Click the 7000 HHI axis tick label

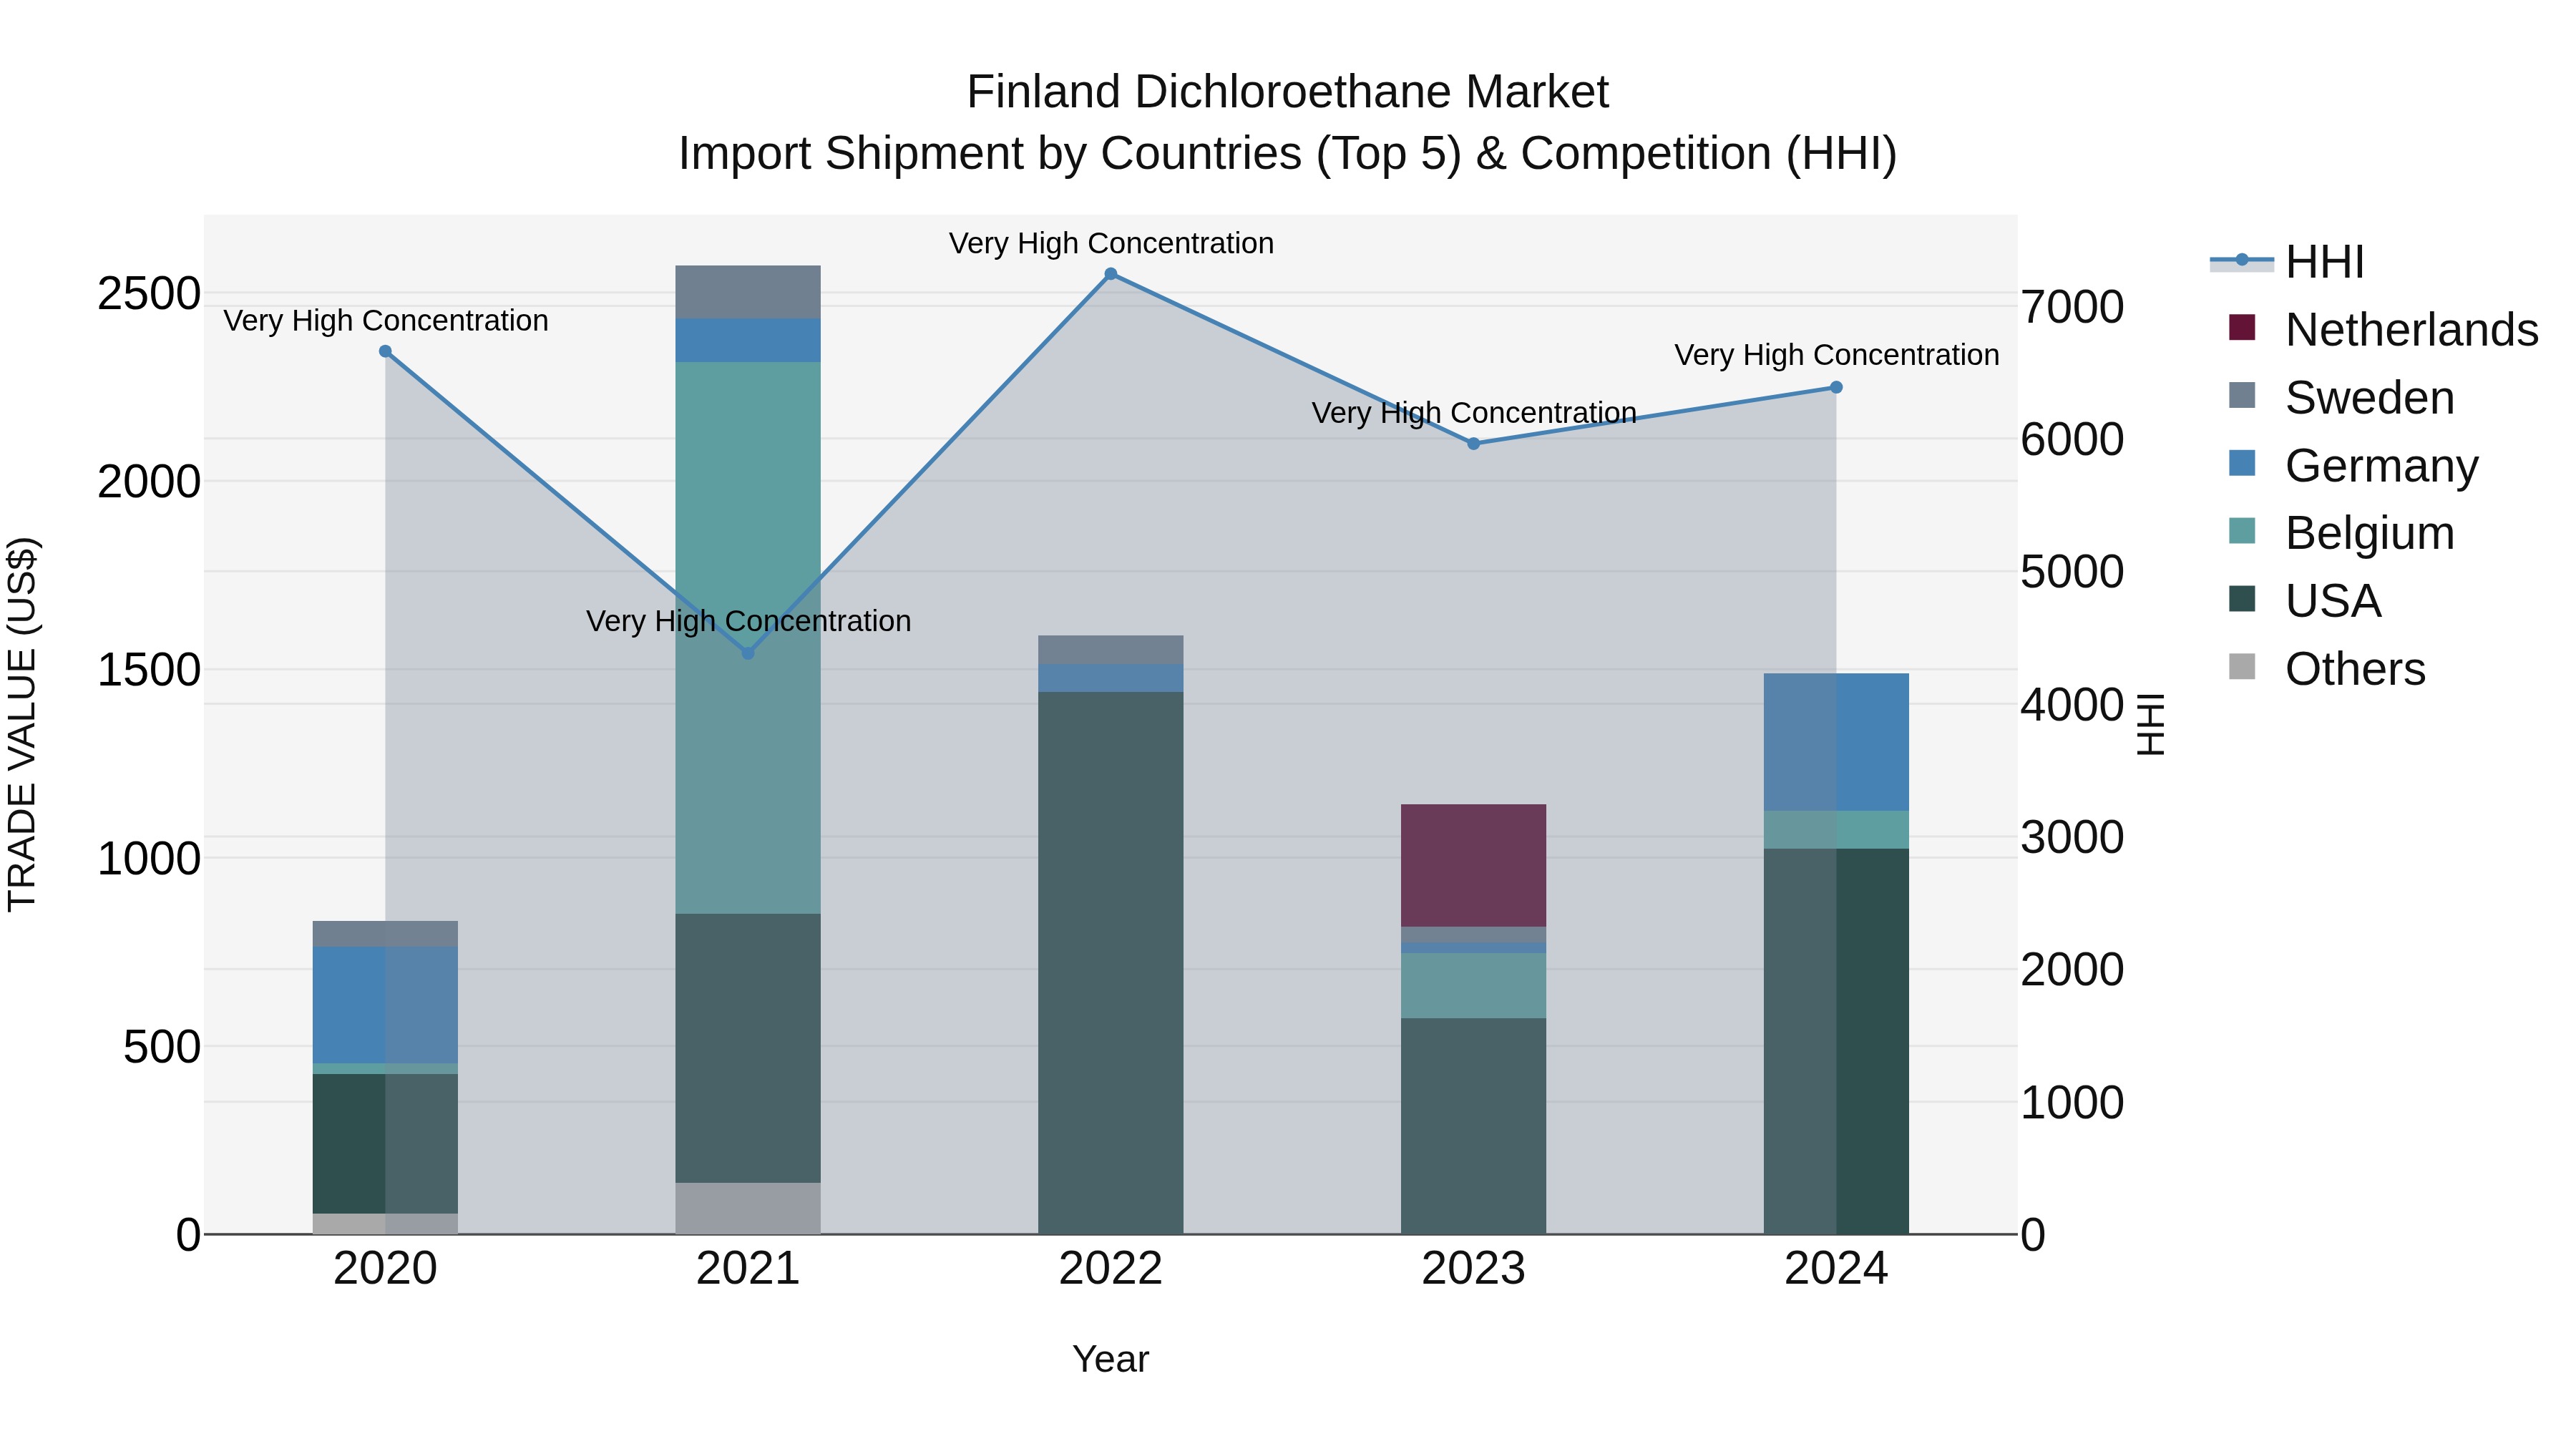(2072, 307)
